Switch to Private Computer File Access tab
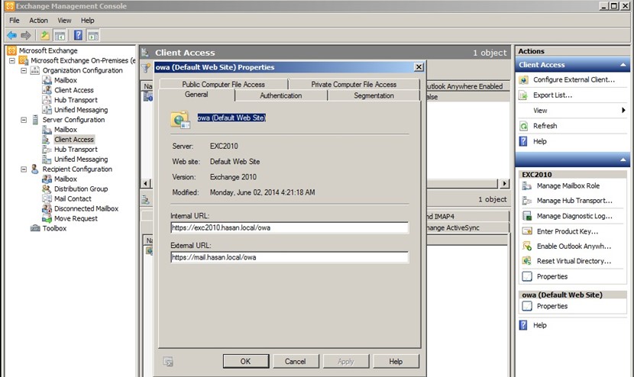Screen dimensions: 634x377 point(354,84)
